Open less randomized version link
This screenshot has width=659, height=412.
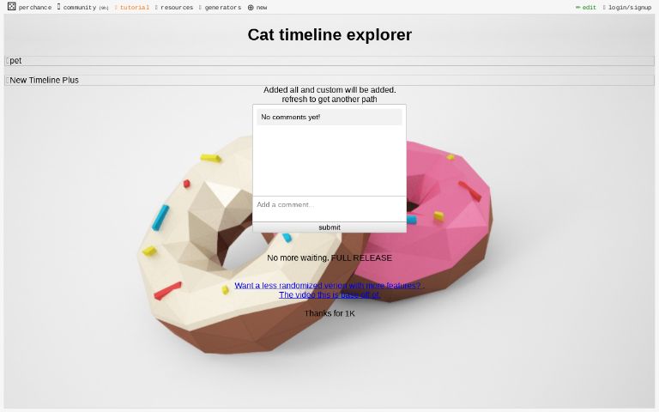click(329, 285)
